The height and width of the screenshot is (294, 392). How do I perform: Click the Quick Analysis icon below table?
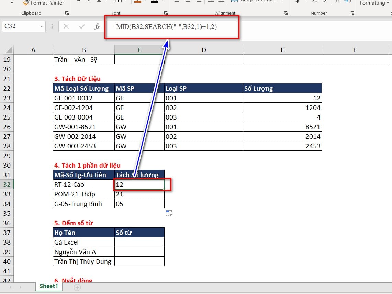[169, 213]
